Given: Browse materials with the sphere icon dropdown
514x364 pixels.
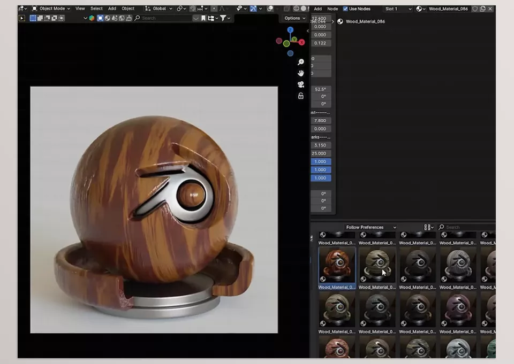Looking at the screenshot, I should pyautogui.click(x=421, y=9).
